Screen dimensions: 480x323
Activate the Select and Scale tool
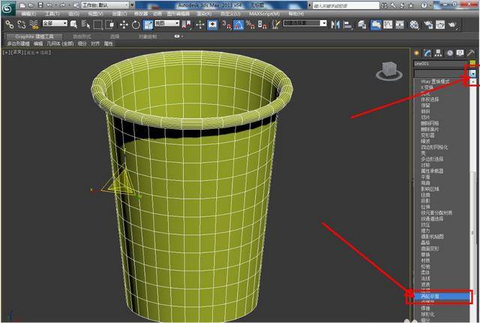148,25
